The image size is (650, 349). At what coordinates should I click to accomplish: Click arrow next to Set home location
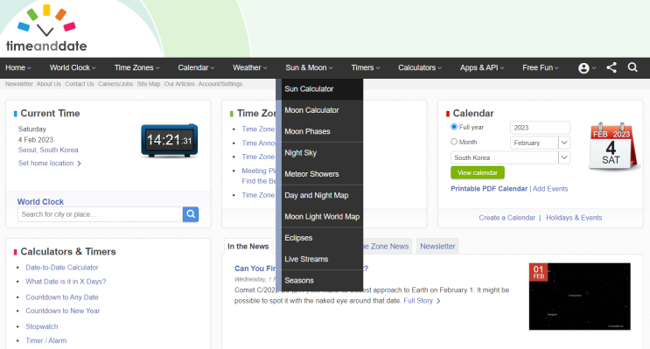(x=80, y=164)
